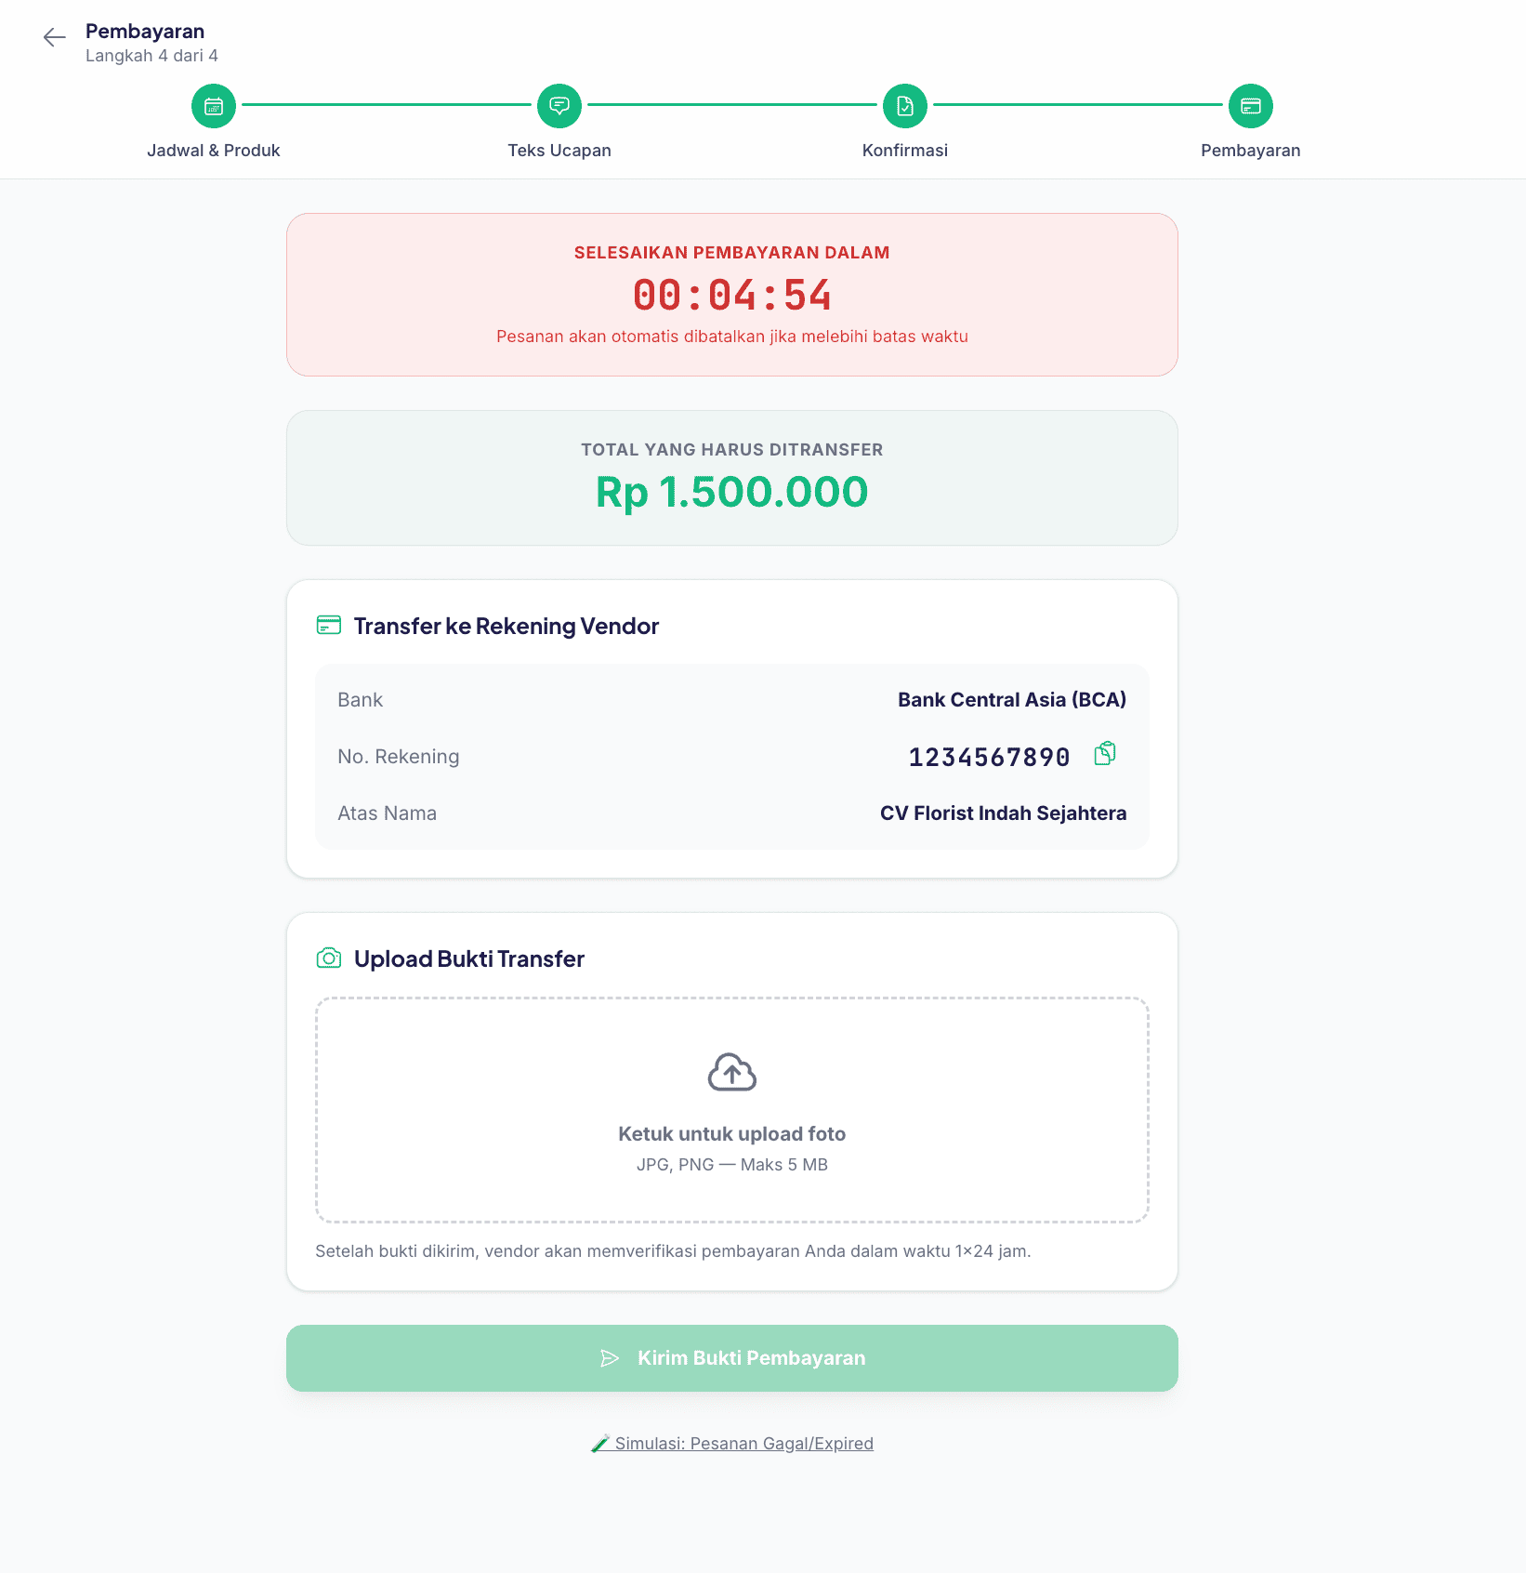The height and width of the screenshot is (1573, 1526).
Task: Submit with the Kirim Bukti Pembayaran button
Action: click(x=732, y=1358)
